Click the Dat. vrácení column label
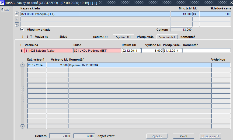 [x=36, y=59]
